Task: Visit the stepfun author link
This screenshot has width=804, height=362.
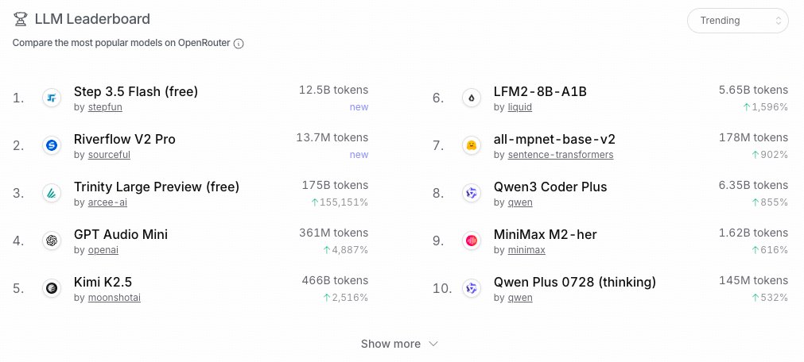Action: click(105, 107)
